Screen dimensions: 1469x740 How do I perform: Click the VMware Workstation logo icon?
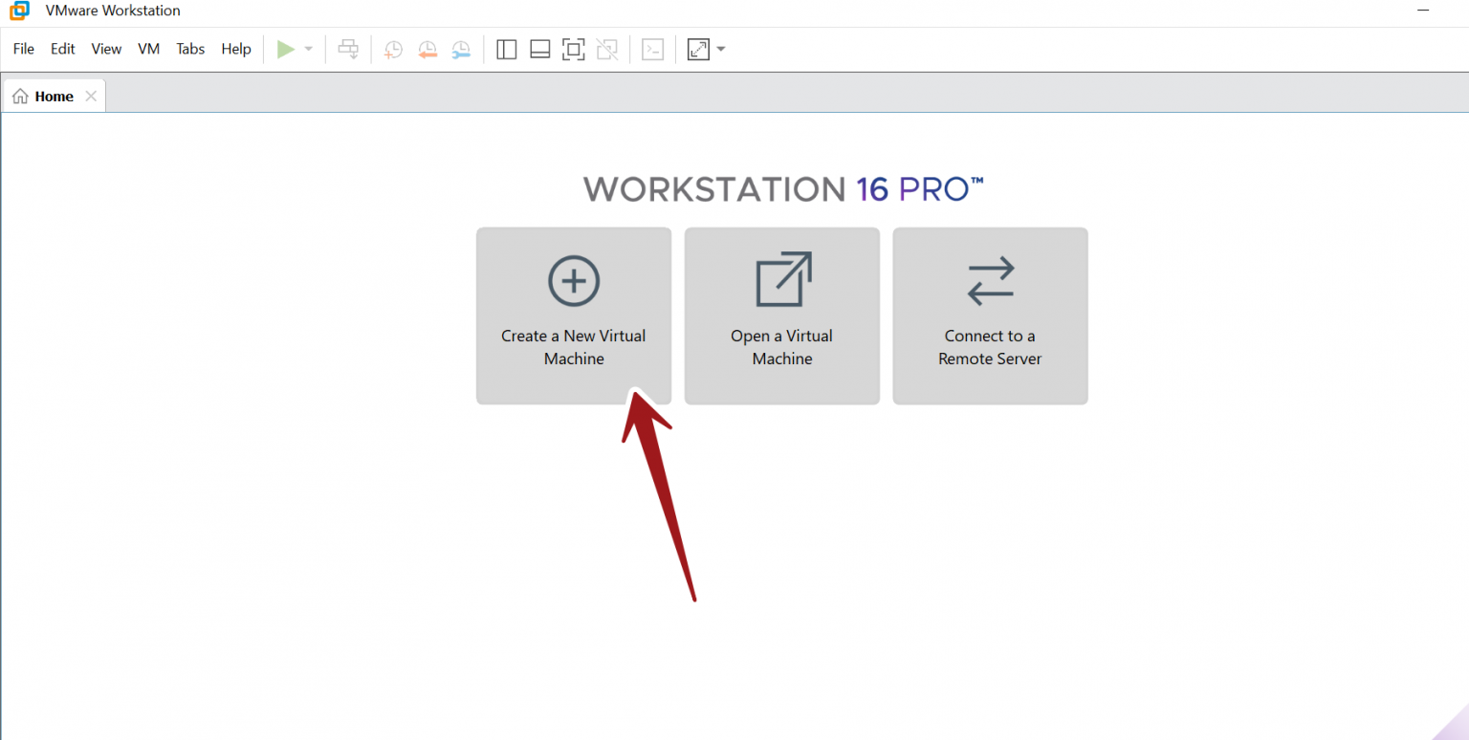click(x=18, y=11)
